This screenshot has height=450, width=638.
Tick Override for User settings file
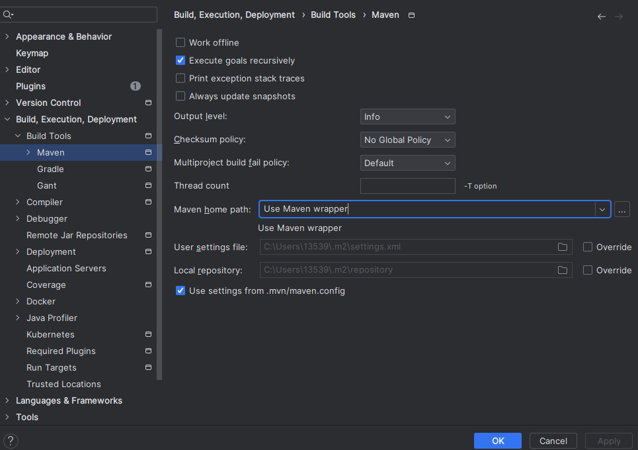coord(588,247)
